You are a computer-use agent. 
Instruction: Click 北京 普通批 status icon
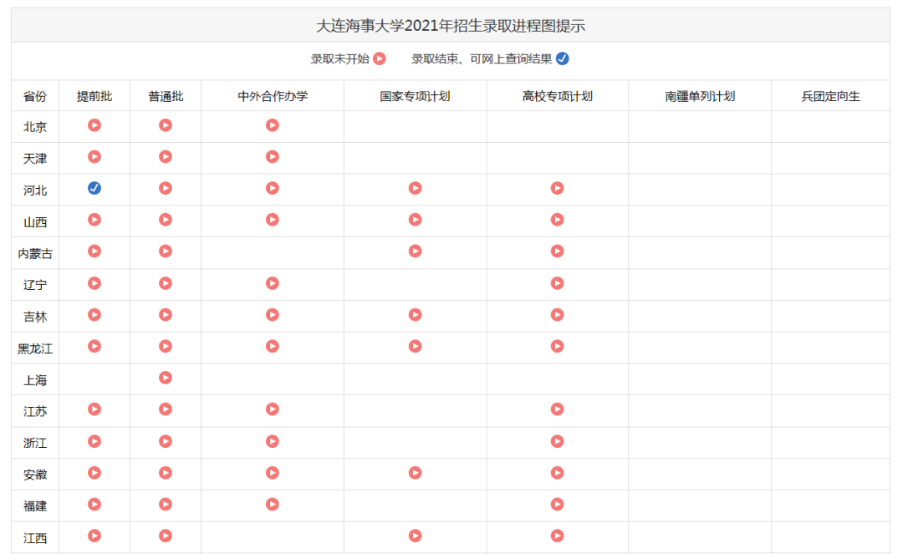(166, 125)
